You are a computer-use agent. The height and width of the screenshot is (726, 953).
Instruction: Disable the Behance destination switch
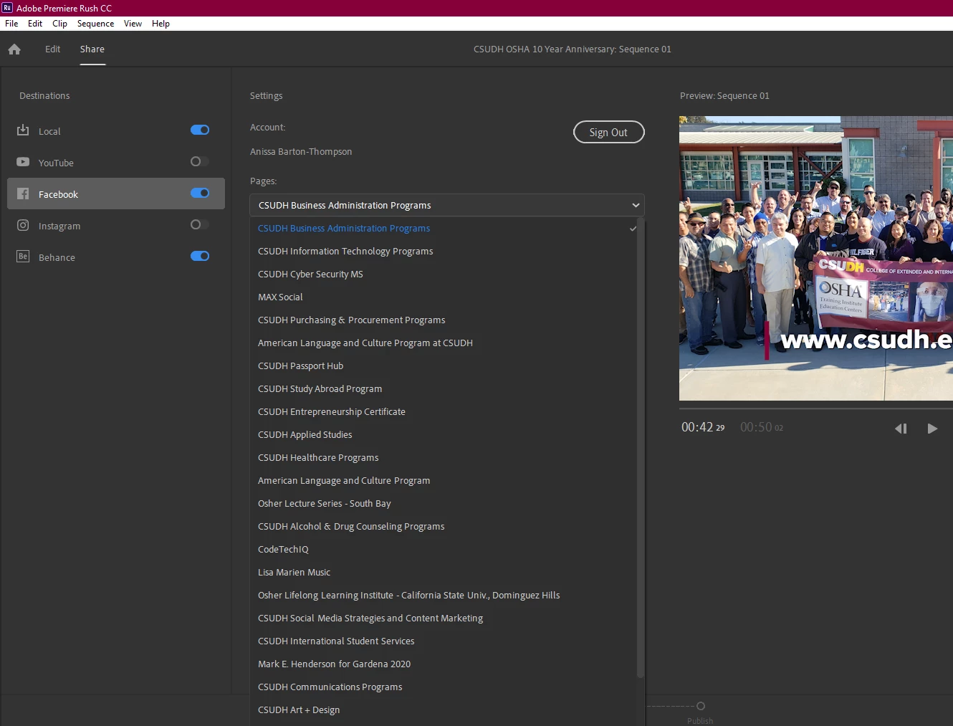coord(200,256)
